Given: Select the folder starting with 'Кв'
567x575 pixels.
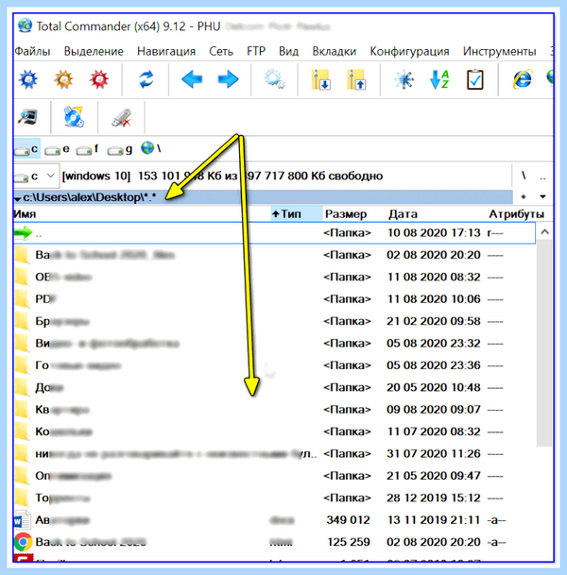Looking at the screenshot, I should tap(274, 410).
